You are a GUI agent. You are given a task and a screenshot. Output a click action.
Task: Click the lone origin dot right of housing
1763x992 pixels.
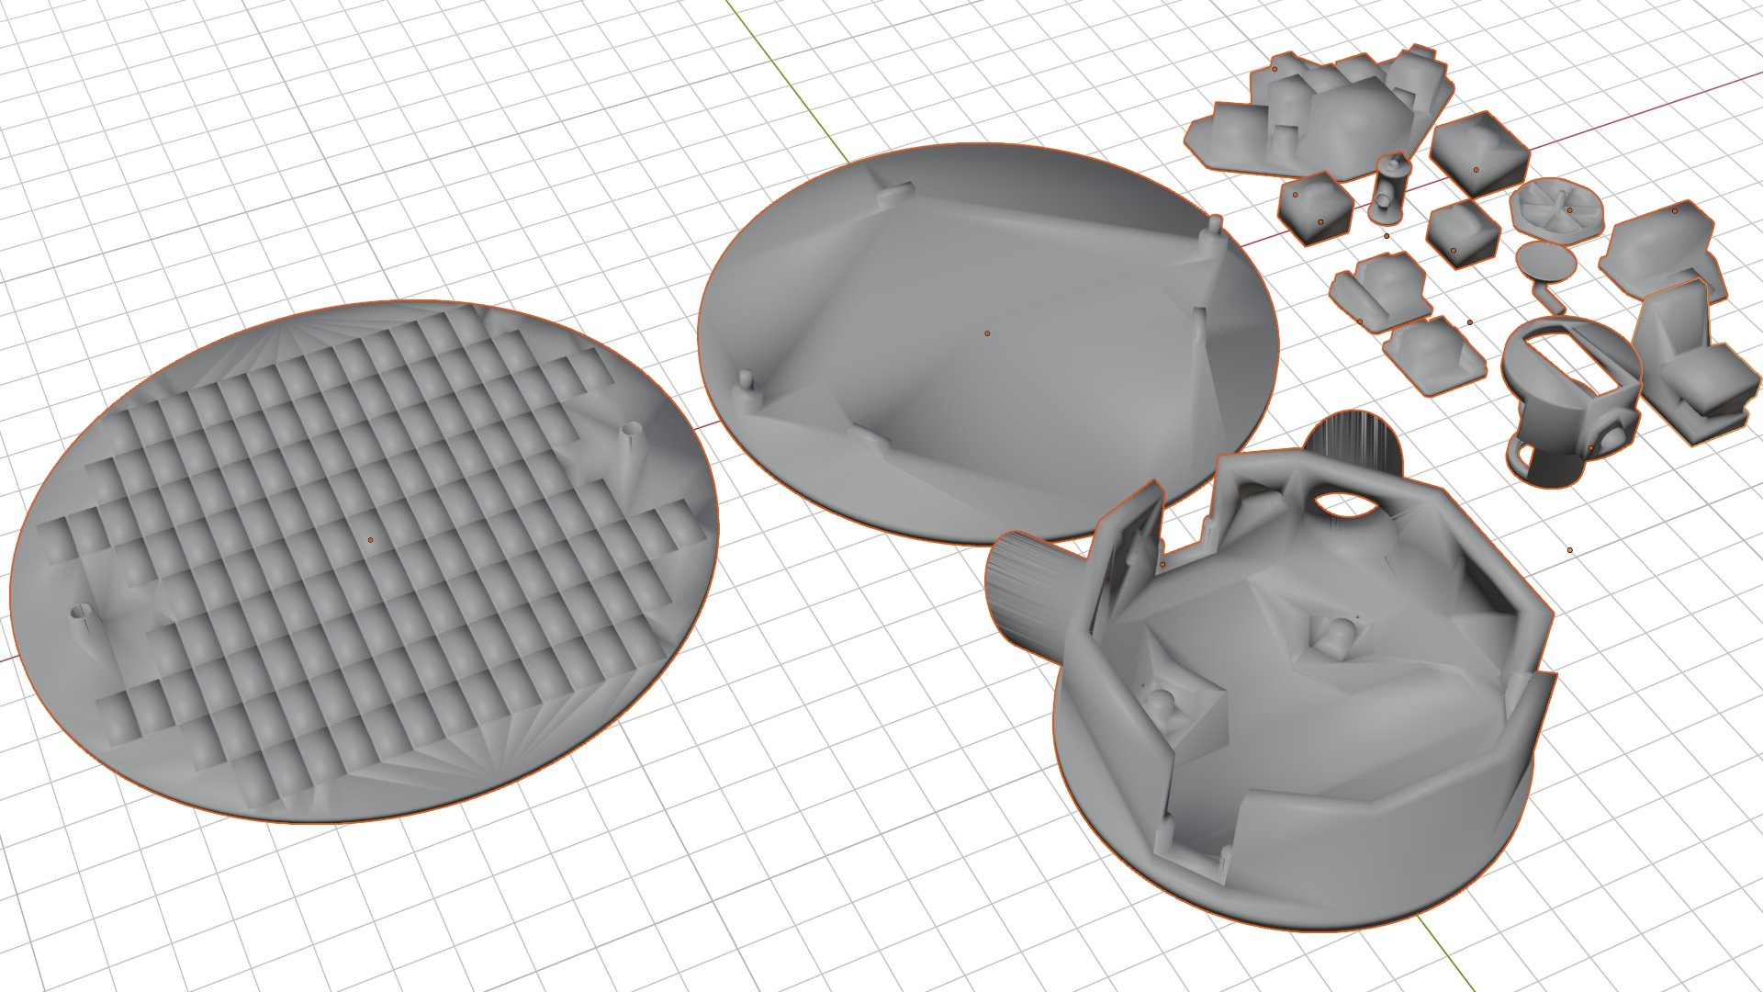[1569, 550]
